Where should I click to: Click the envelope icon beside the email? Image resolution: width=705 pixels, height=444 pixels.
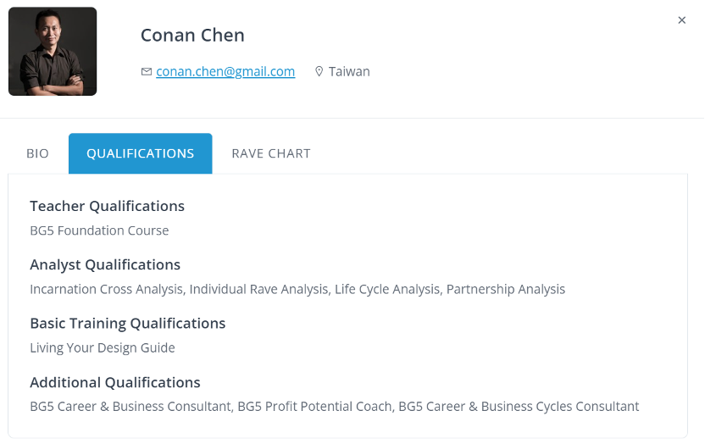pos(147,71)
